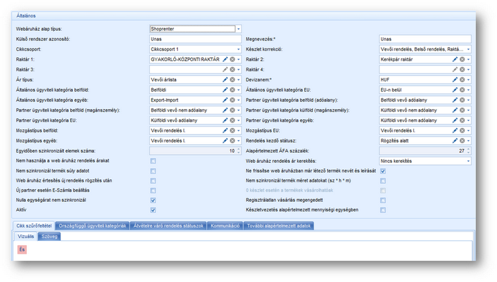
Task: Click the clear icon for Rendelés kezdő státusz
Action: 462,140
